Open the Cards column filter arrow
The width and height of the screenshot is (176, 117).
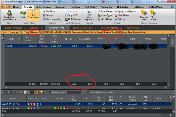37,99
